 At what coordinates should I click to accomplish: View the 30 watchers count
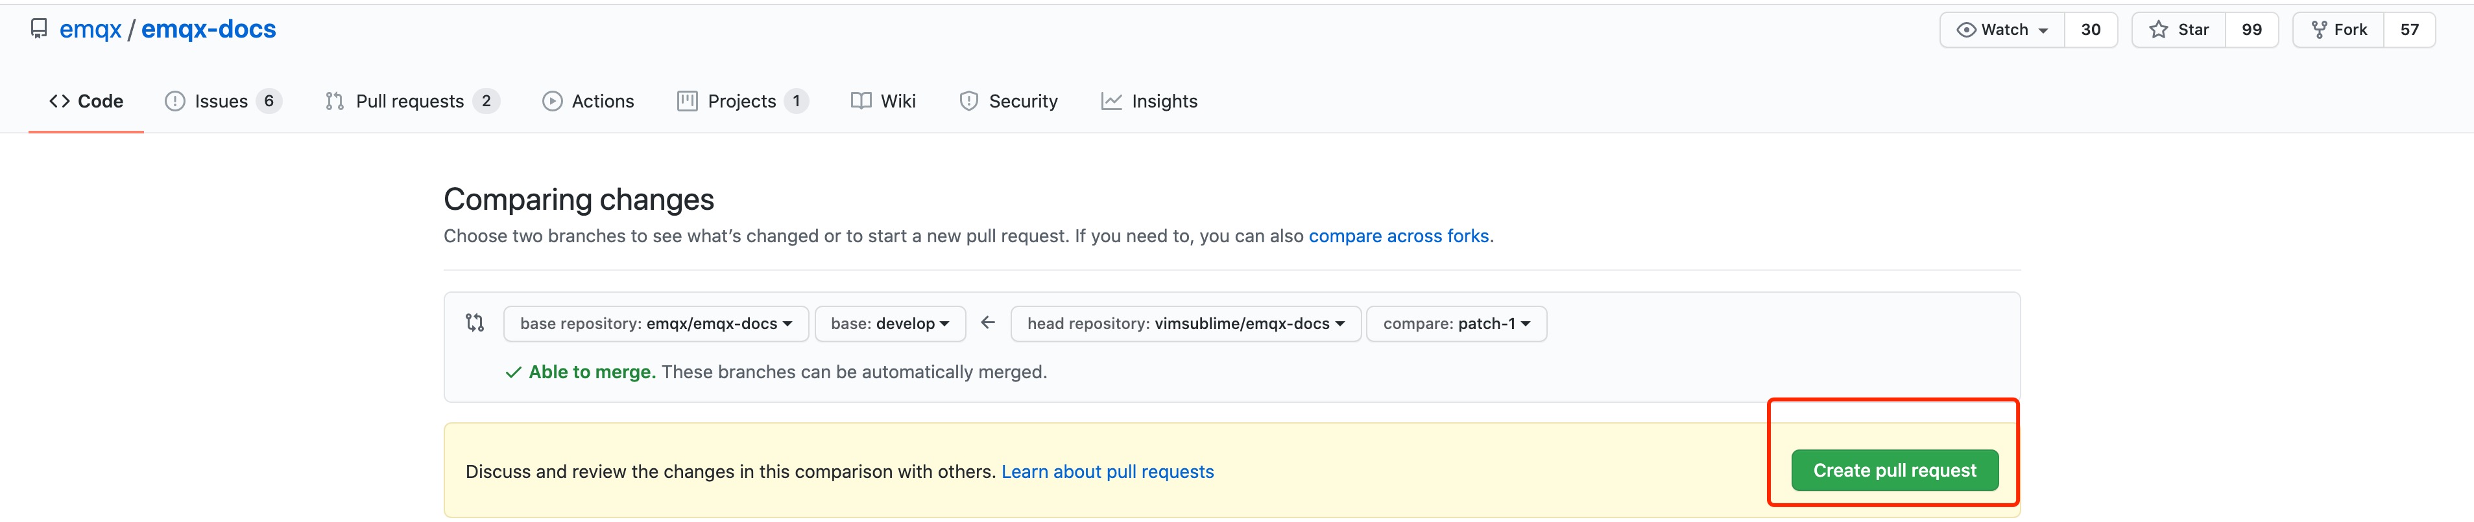pos(2091,30)
